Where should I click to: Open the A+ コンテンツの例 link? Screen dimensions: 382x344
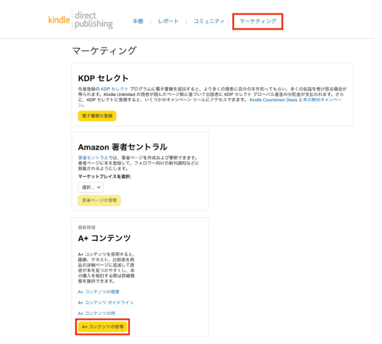point(96,313)
